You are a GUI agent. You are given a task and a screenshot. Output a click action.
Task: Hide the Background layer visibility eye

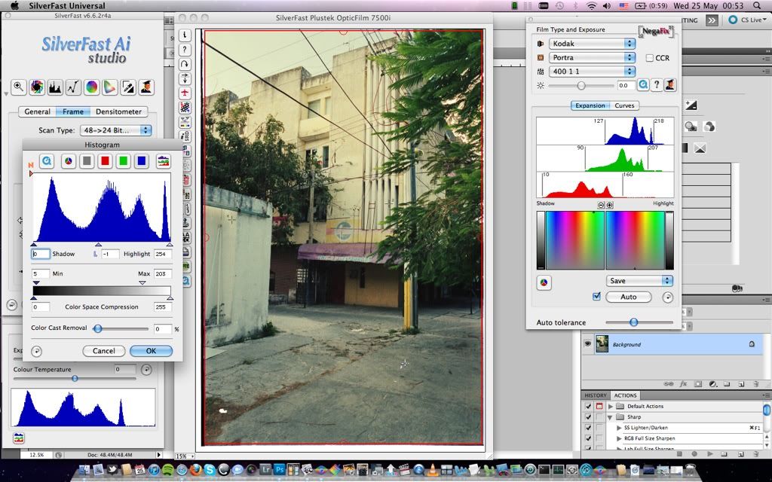(590, 343)
